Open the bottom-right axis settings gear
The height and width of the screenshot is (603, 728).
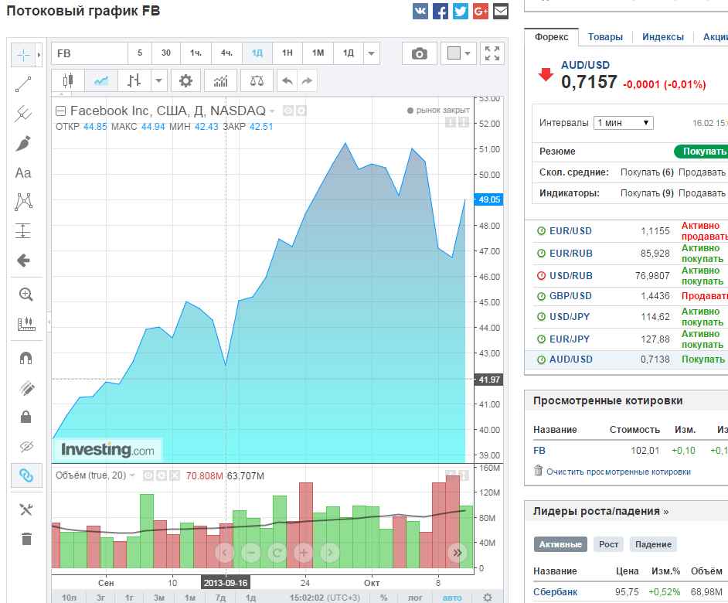pyautogui.click(x=488, y=598)
